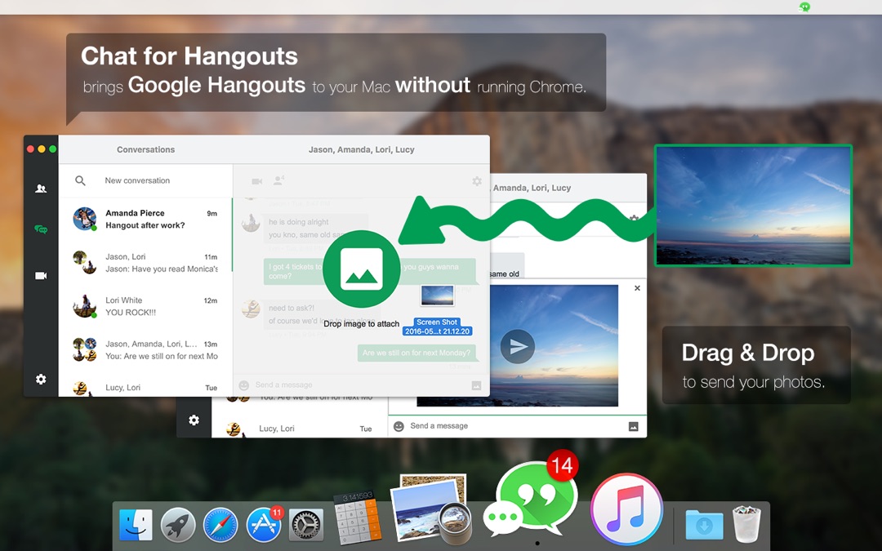Viewport: 882px width, 551px height.
Task: Open settings gear in back window sidebar
Action: click(x=194, y=420)
